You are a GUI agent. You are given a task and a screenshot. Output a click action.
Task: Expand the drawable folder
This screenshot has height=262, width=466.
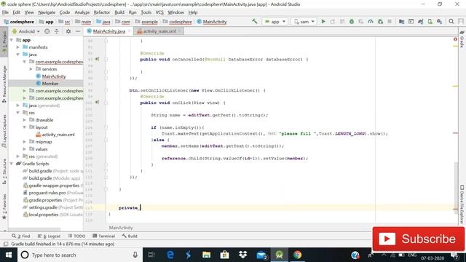click(24, 120)
